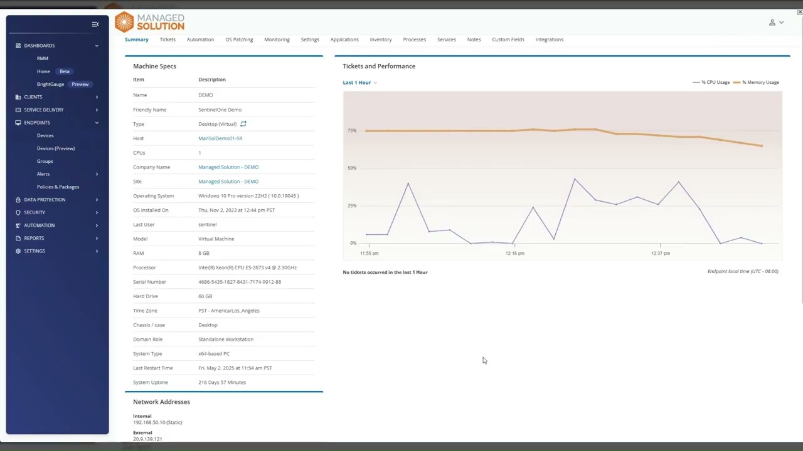Open Company Name link Managed Solution - DEMO
803x451 pixels.
pyautogui.click(x=228, y=167)
